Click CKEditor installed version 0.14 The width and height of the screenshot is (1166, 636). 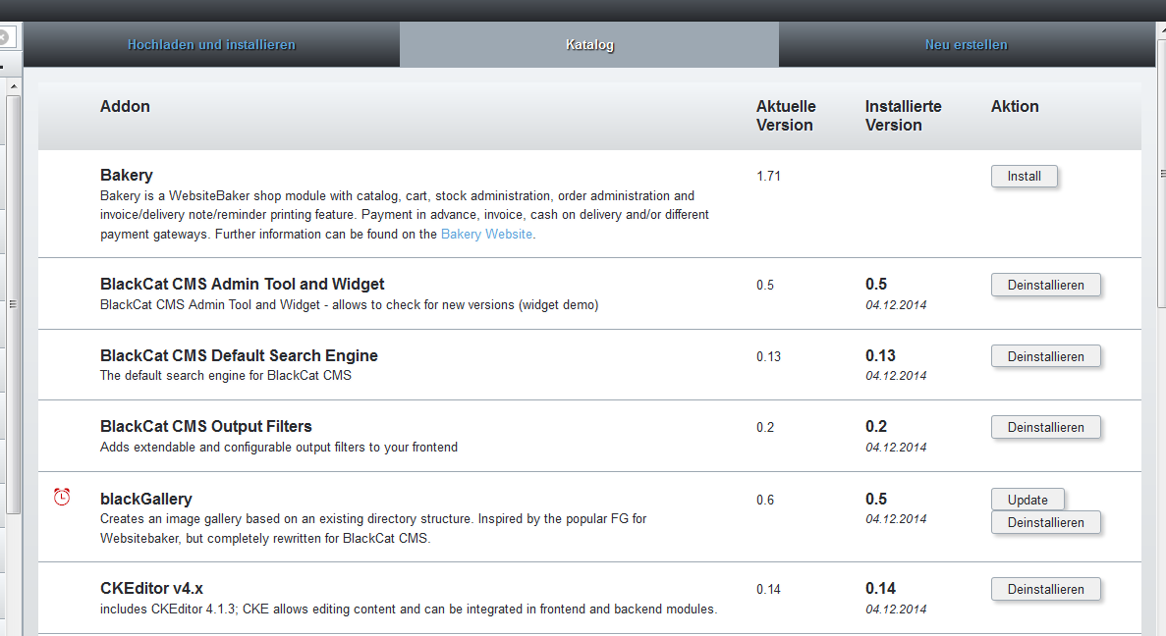tap(880, 589)
